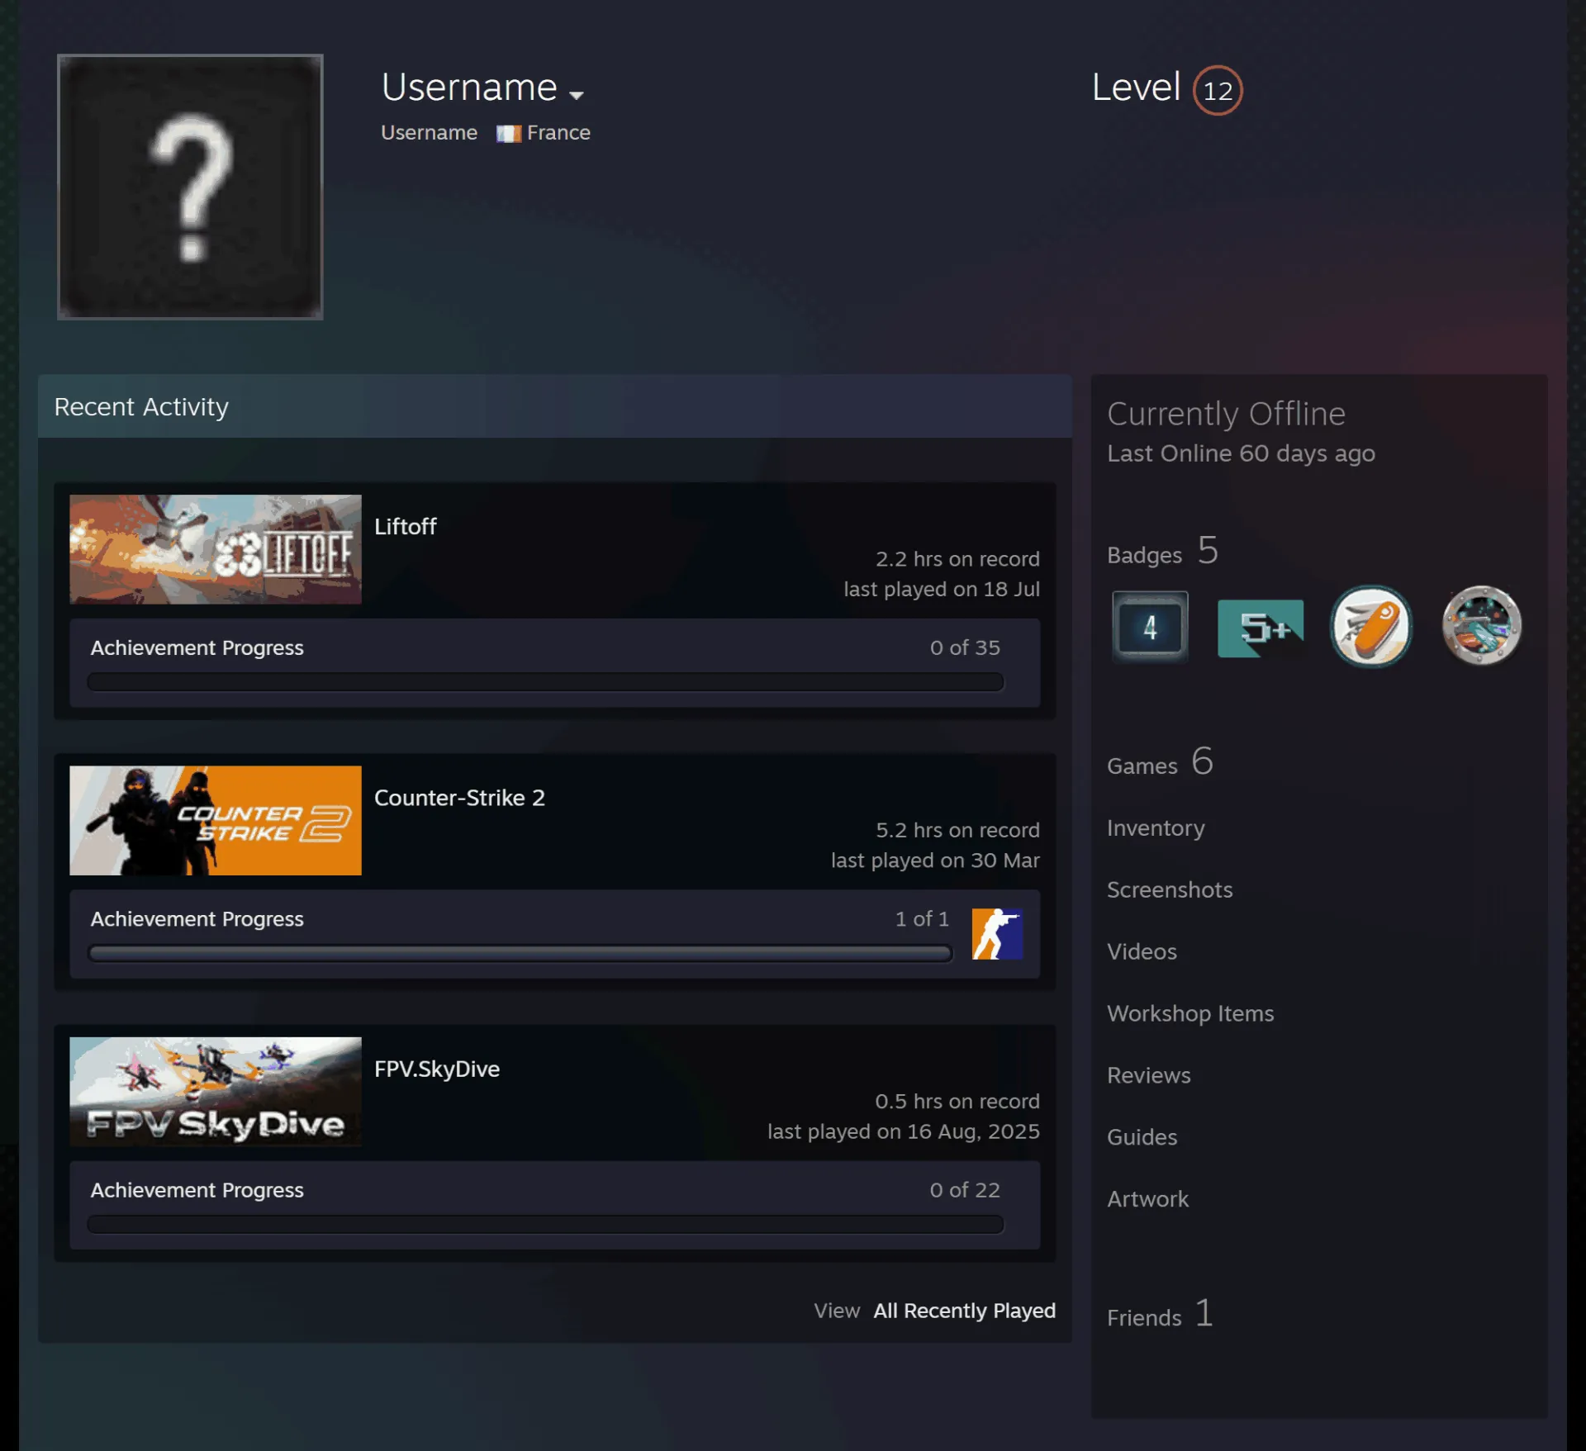Open the Inventory page
This screenshot has width=1586, height=1451.
click(1156, 828)
